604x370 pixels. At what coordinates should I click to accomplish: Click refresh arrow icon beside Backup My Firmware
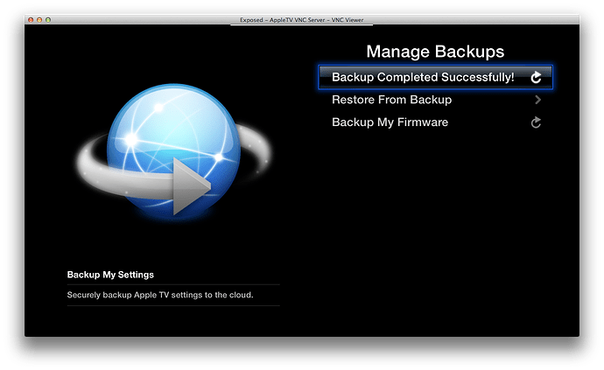click(536, 122)
